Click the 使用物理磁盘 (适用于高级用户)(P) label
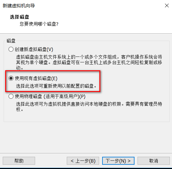Screen dimensions: 172x169 [x=50, y=97]
